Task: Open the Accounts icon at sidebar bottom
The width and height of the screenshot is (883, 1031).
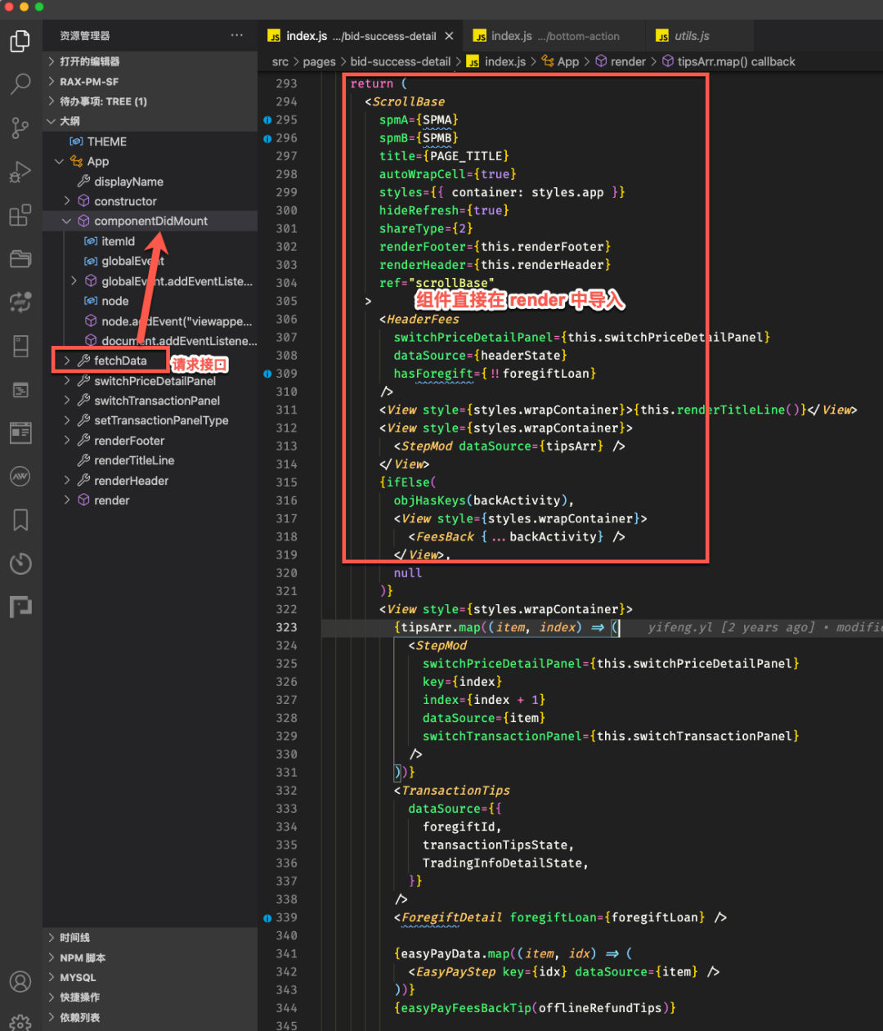Action: 20,981
